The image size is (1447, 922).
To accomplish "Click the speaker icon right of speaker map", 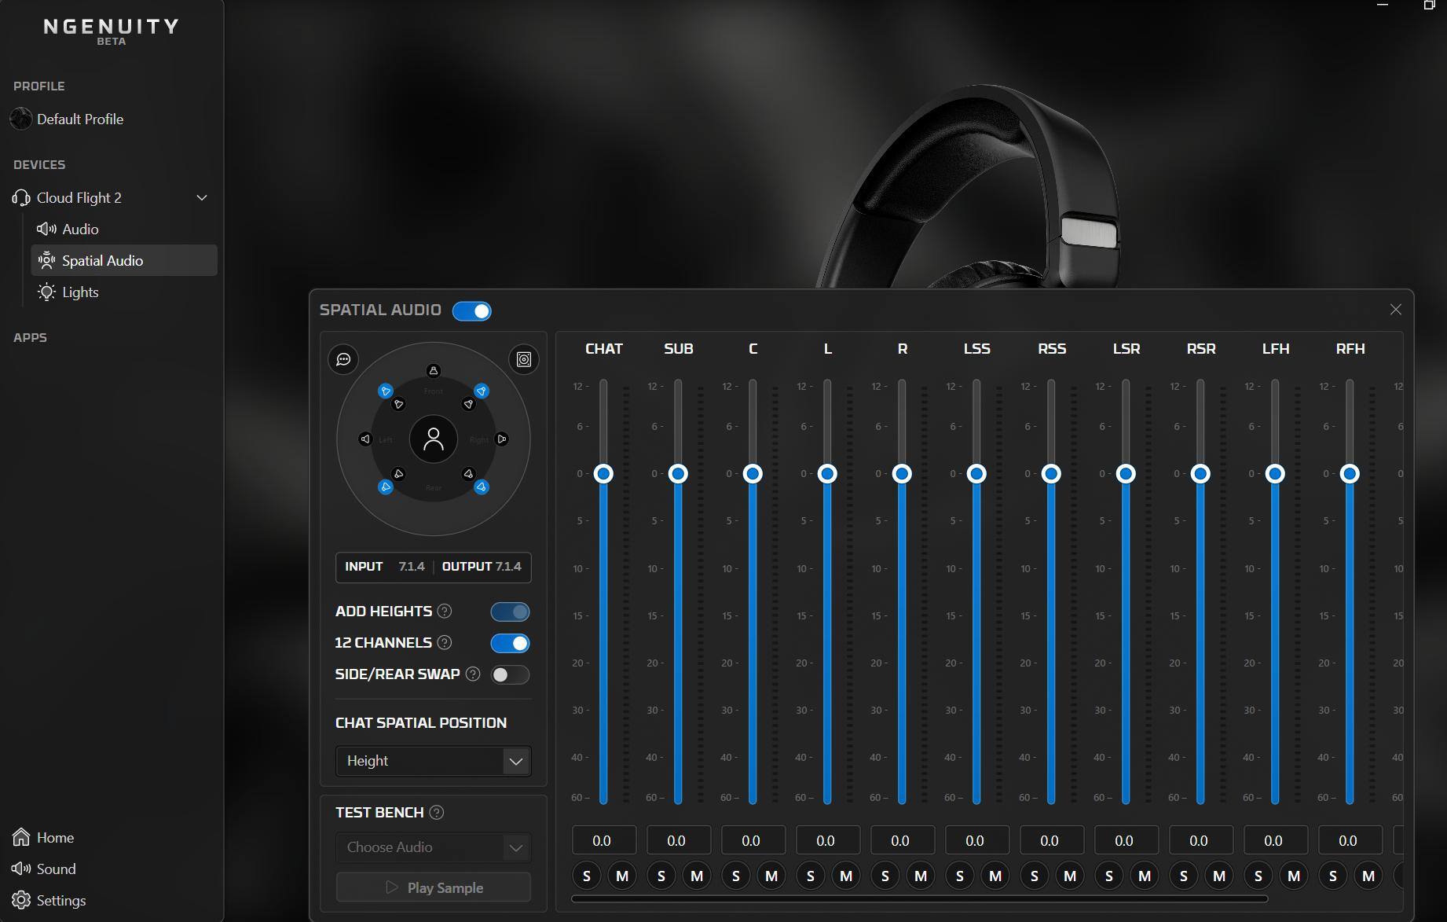I will [x=524, y=359].
